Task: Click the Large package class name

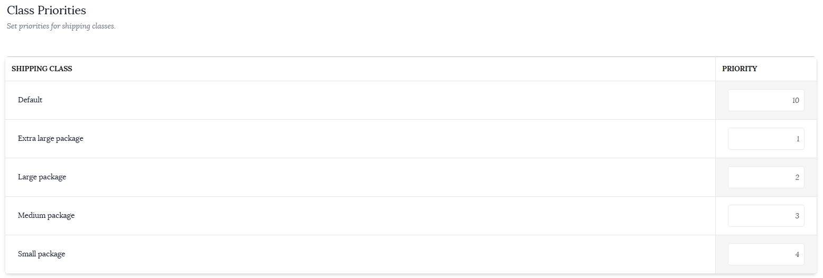Action: tap(42, 177)
